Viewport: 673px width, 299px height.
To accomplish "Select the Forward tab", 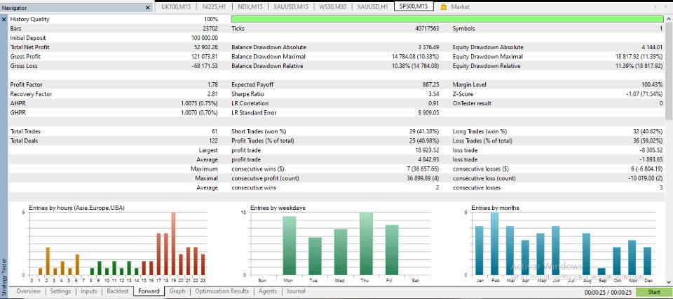I will pyautogui.click(x=149, y=291).
